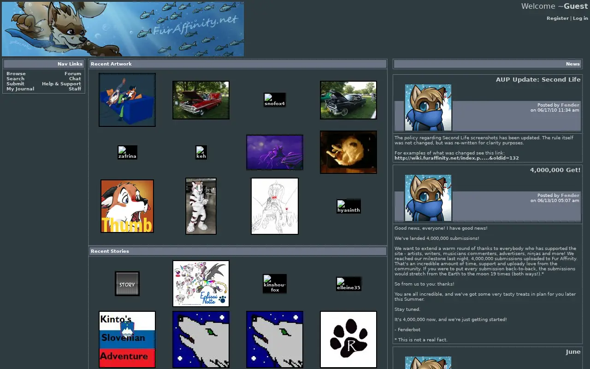Viewport: 590px width, 369px height.
Task: Open the curled sleeping cat photo
Action: pyautogui.click(x=348, y=152)
